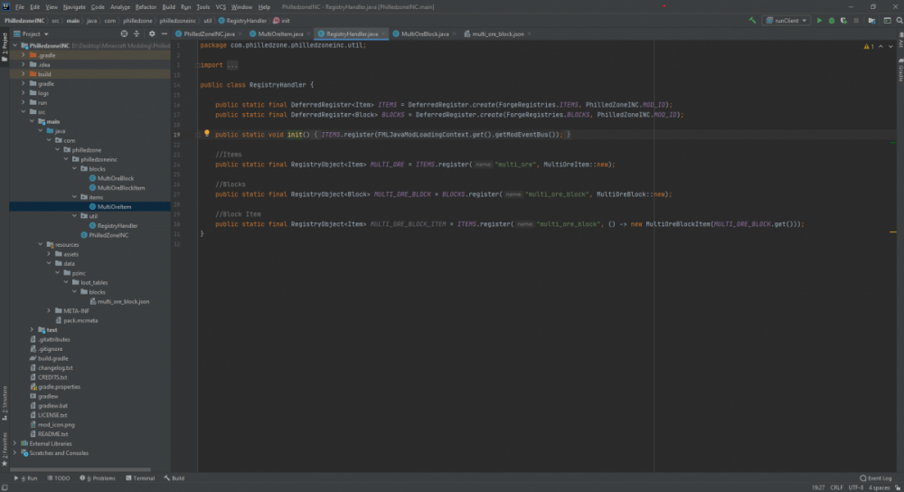Click the RegistryHandler breadcrumb in navigation bar
The image size is (904, 492).
242,21
